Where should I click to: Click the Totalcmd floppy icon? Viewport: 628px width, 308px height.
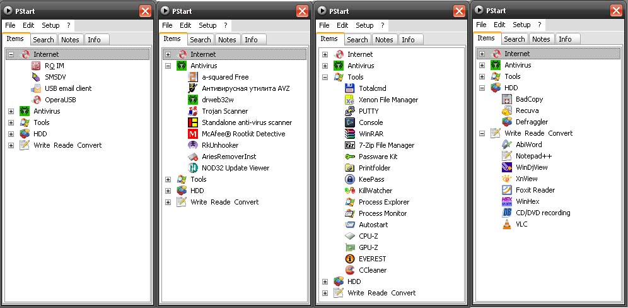350,88
